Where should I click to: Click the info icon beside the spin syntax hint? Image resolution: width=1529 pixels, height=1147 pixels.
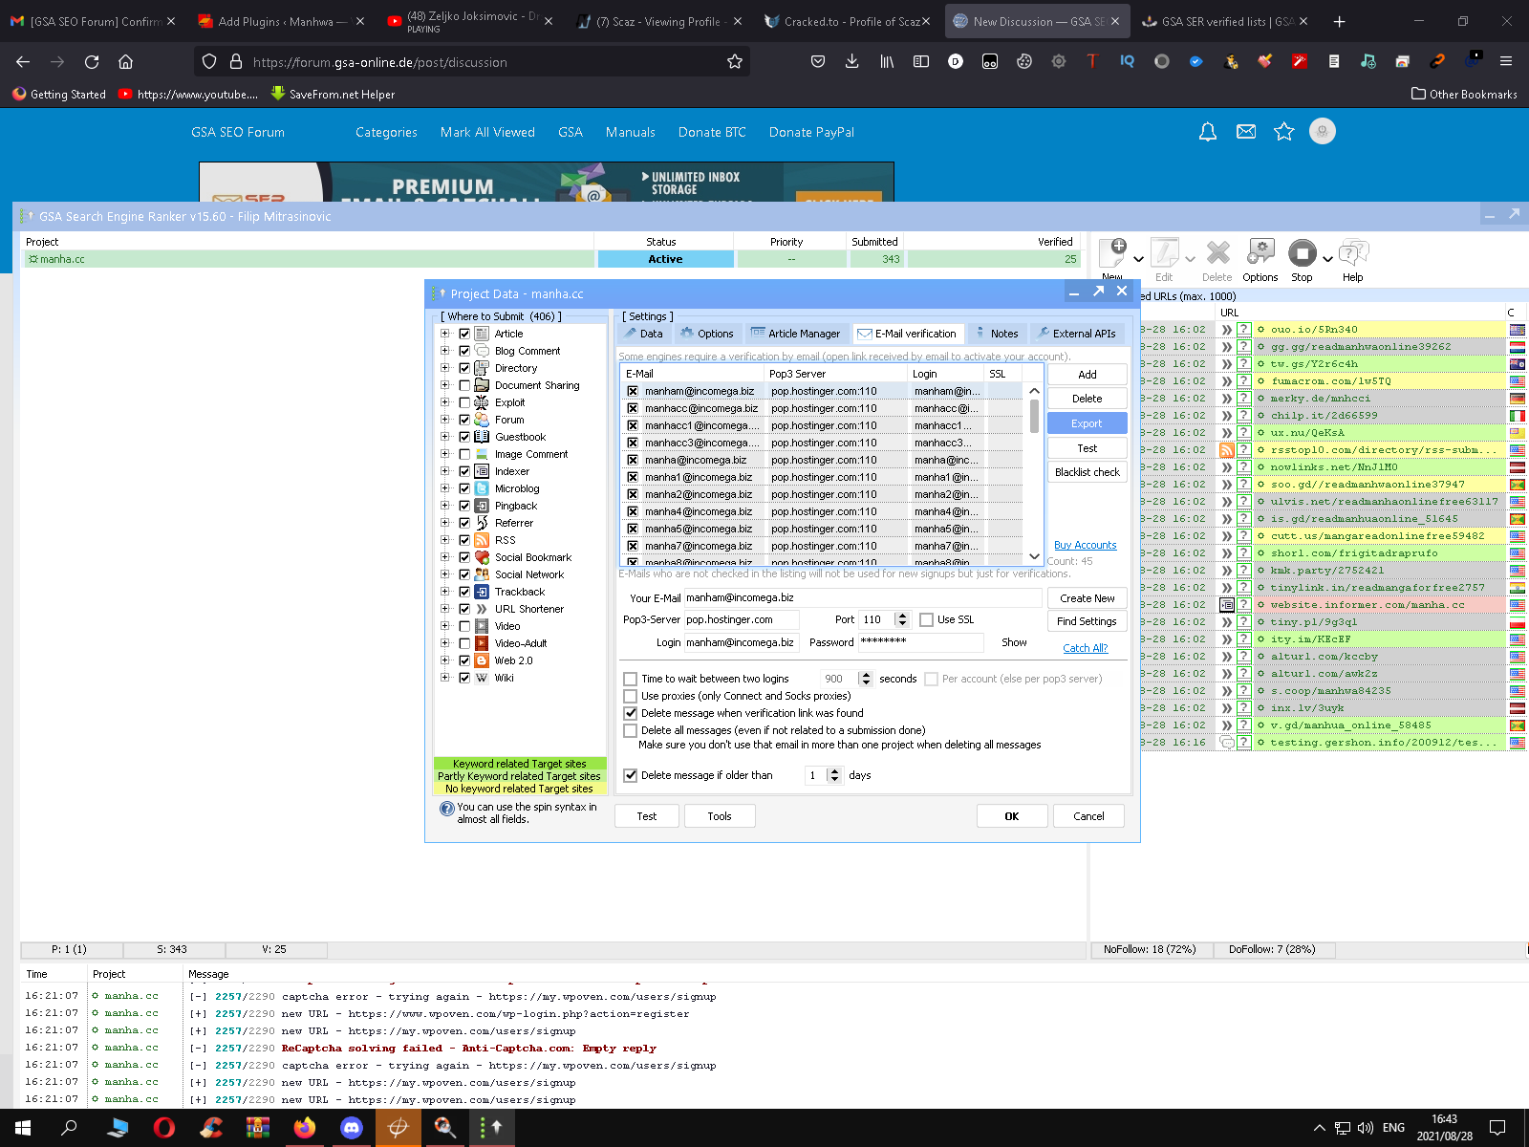(x=446, y=809)
